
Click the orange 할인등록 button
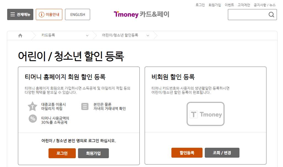pyautogui.click(x=187, y=153)
